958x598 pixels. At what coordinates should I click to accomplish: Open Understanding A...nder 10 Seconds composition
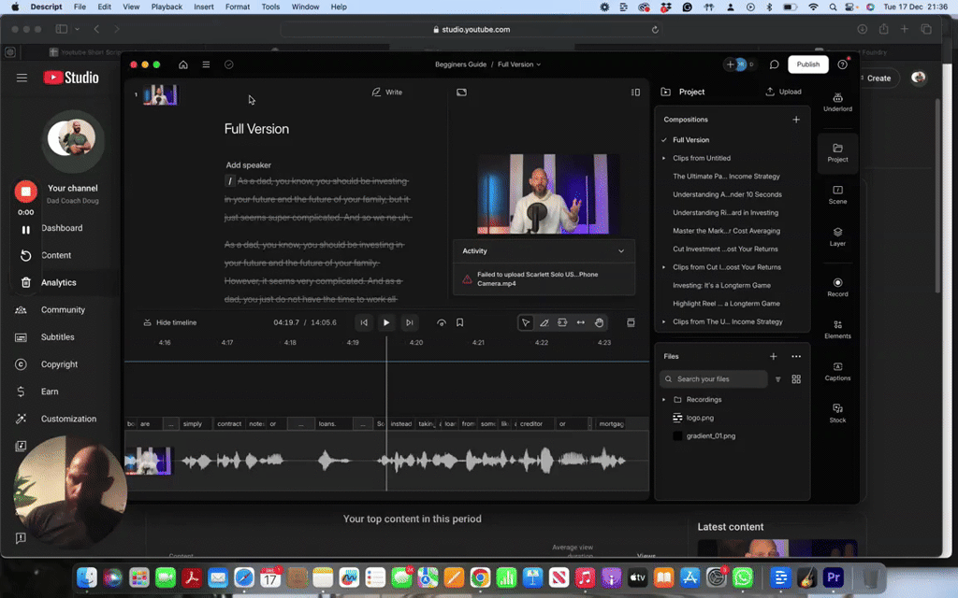pos(727,194)
